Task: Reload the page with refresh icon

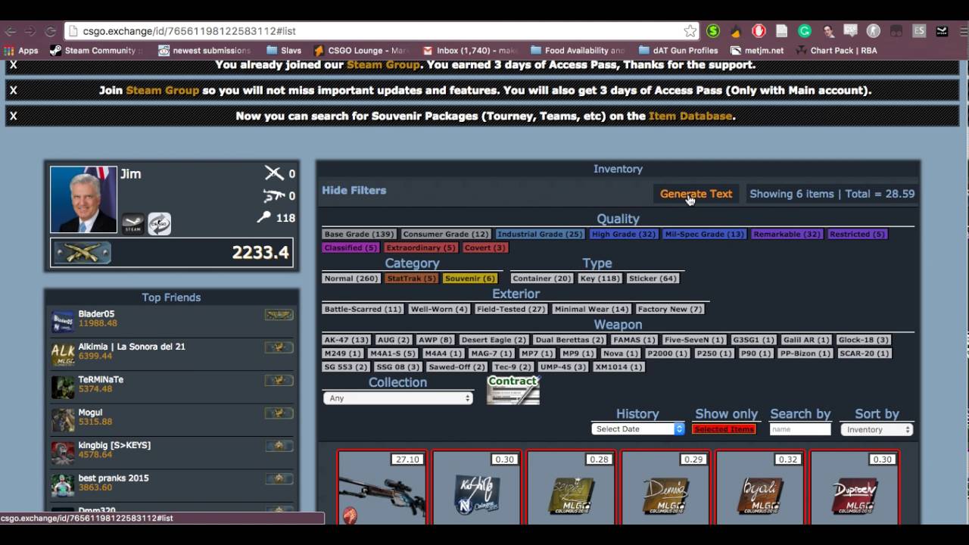Action: click(51, 31)
